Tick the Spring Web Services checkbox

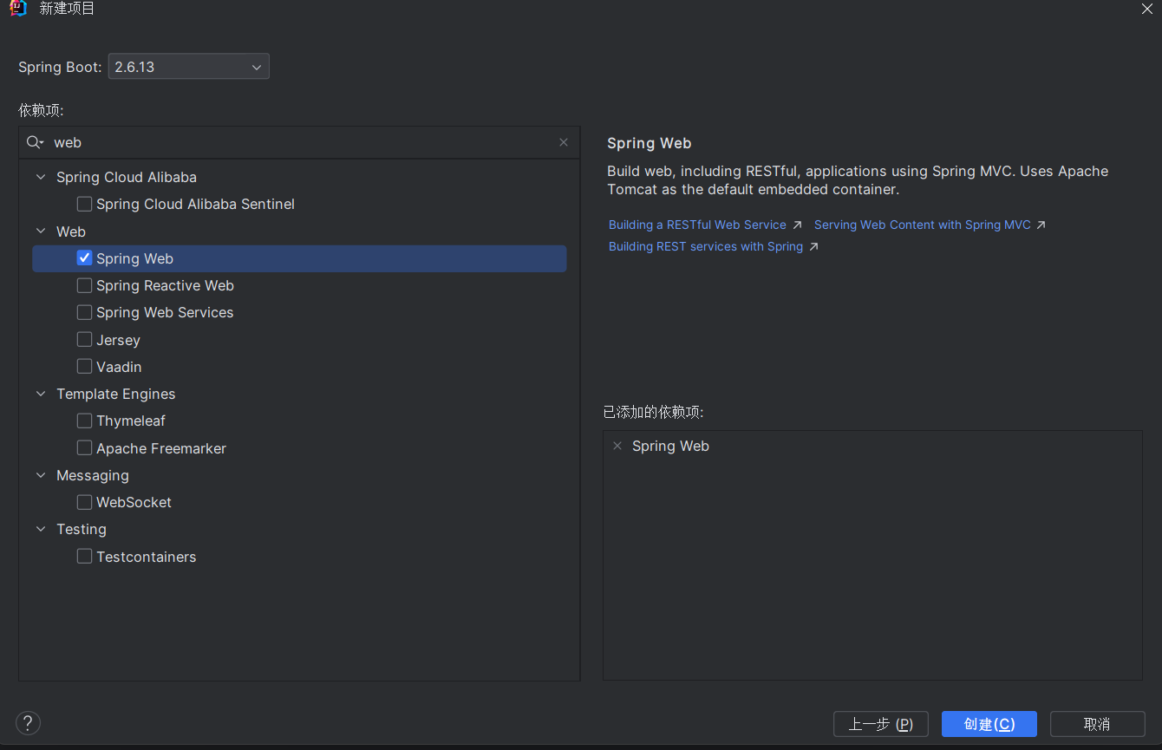84,312
